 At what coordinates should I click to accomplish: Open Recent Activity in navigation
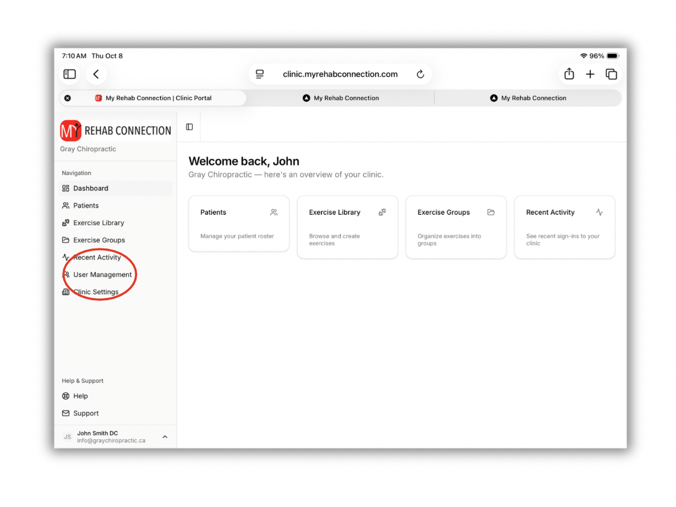[116, 257]
